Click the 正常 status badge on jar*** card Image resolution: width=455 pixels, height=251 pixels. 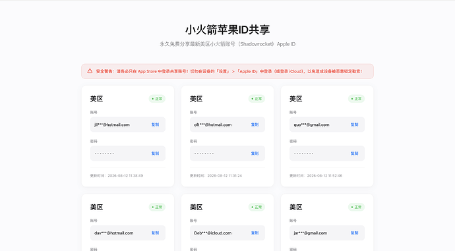pyautogui.click(x=356, y=207)
